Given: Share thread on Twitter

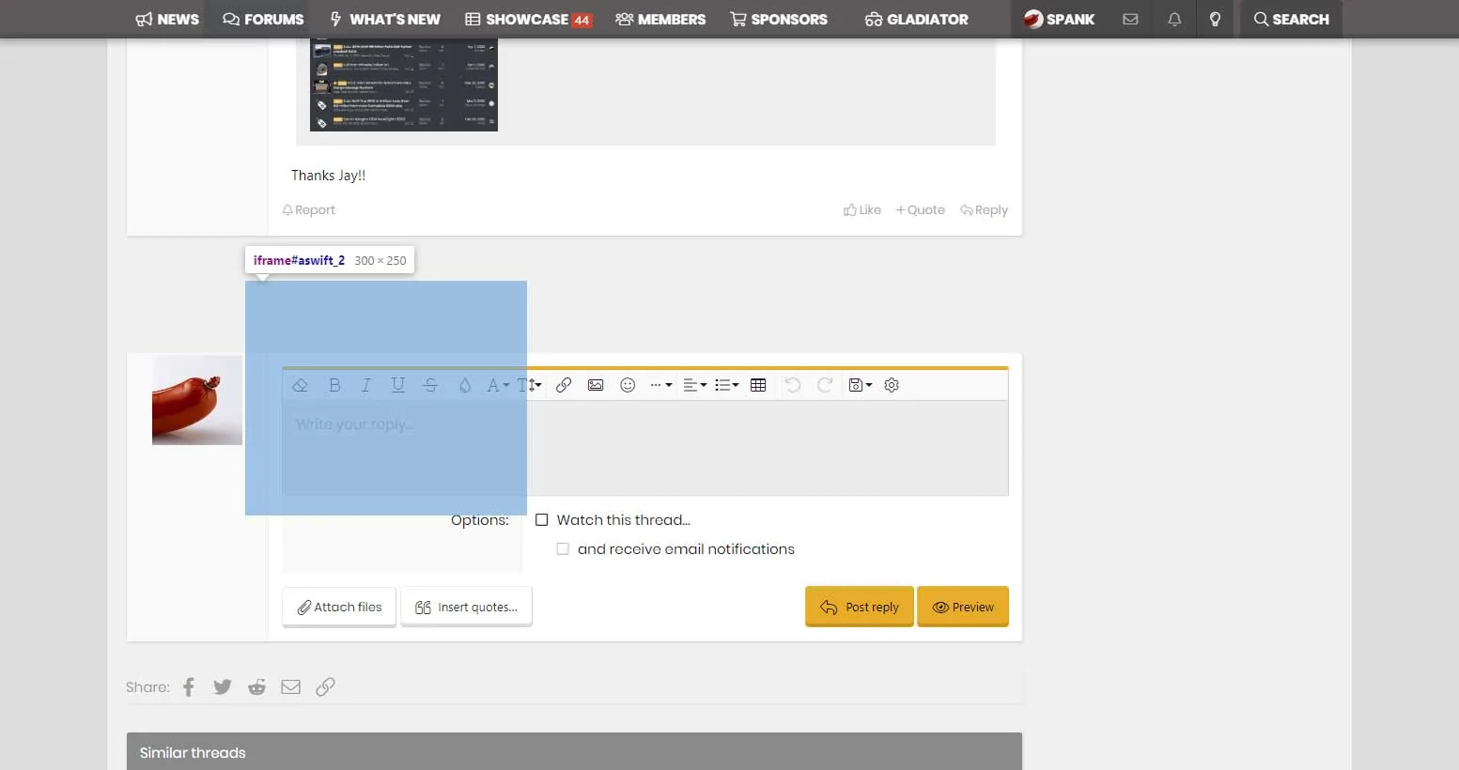Looking at the screenshot, I should coord(223,687).
